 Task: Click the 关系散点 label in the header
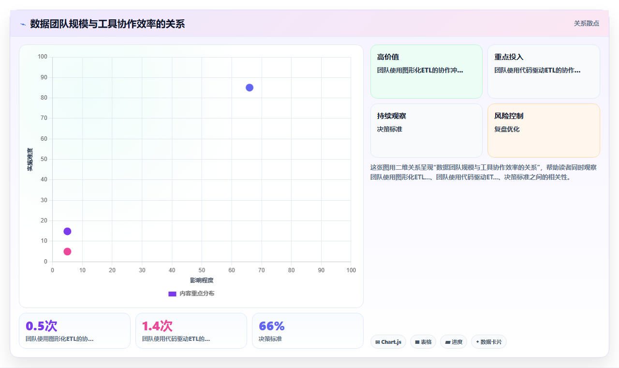(587, 23)
